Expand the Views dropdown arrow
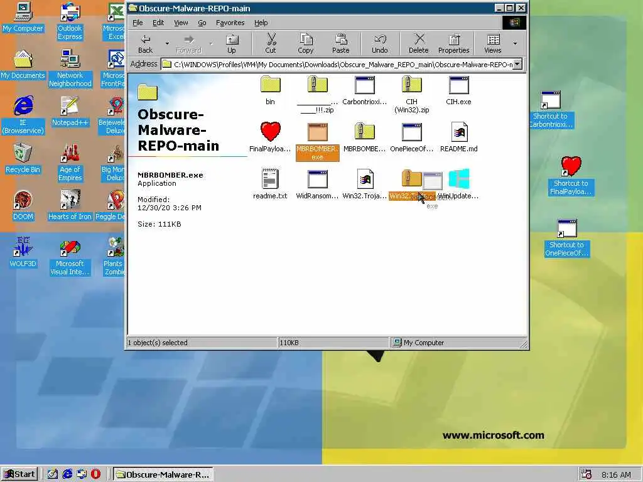This screenshot has width=643, height=482. (515, 43)
